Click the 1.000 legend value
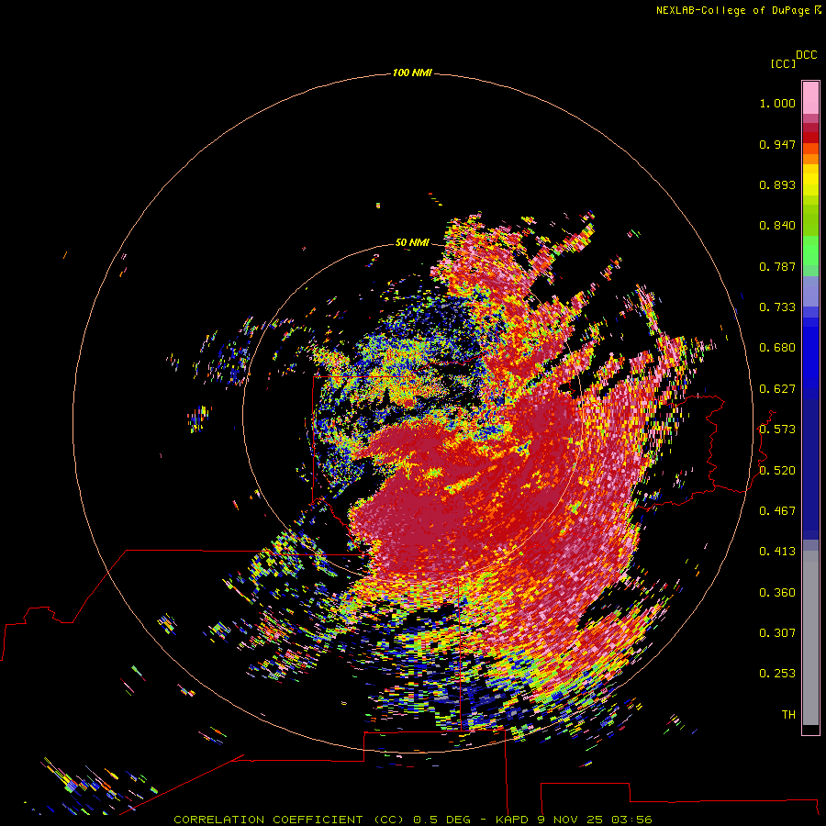The height and width of the screenshot is (826, 826). (x=777, y=103)
